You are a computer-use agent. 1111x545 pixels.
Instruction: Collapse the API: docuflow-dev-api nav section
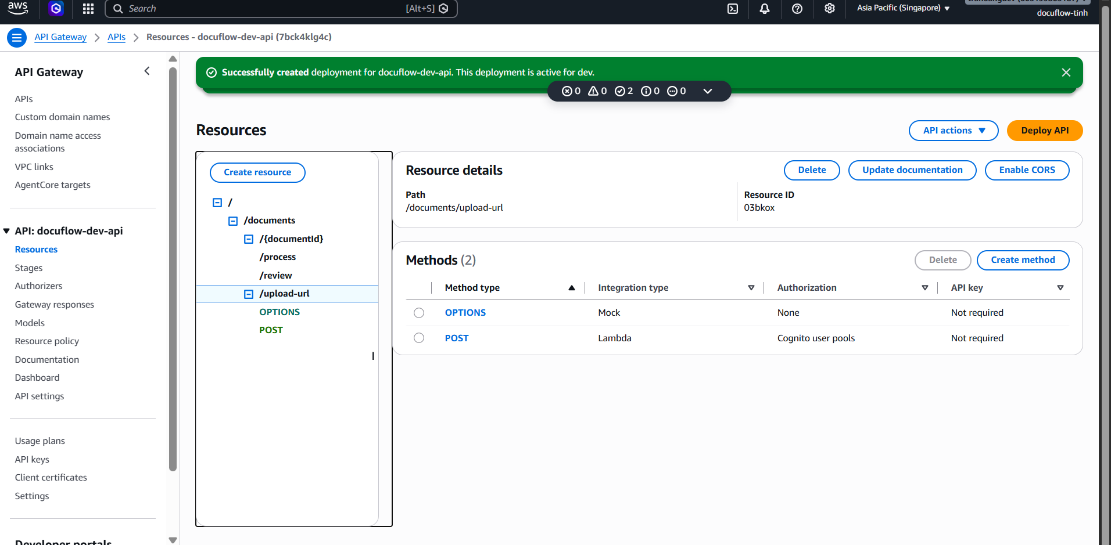6,231
